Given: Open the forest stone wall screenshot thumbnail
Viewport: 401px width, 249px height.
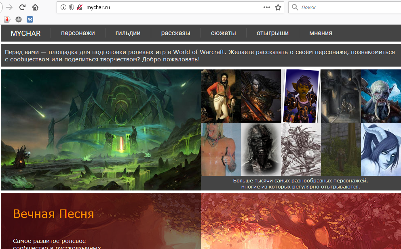Looking at the screenshot, I should (x=341, y=149).
